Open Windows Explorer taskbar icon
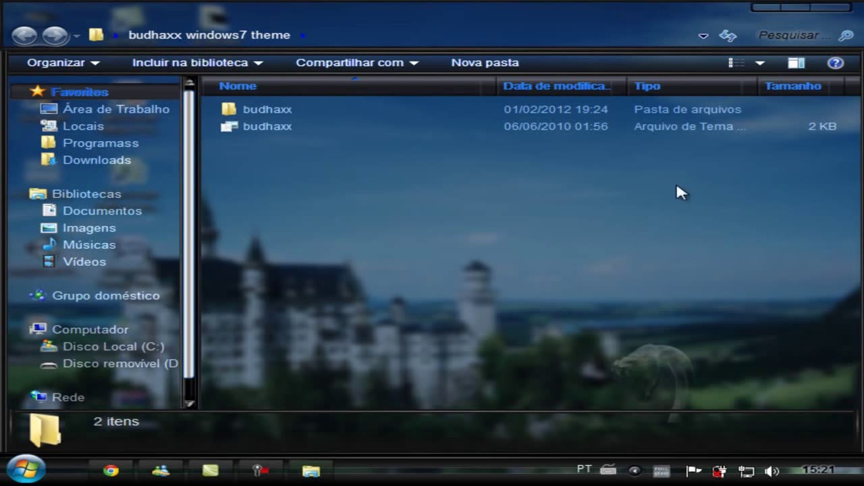Screen dimensions: 864x486 (310, 470)
